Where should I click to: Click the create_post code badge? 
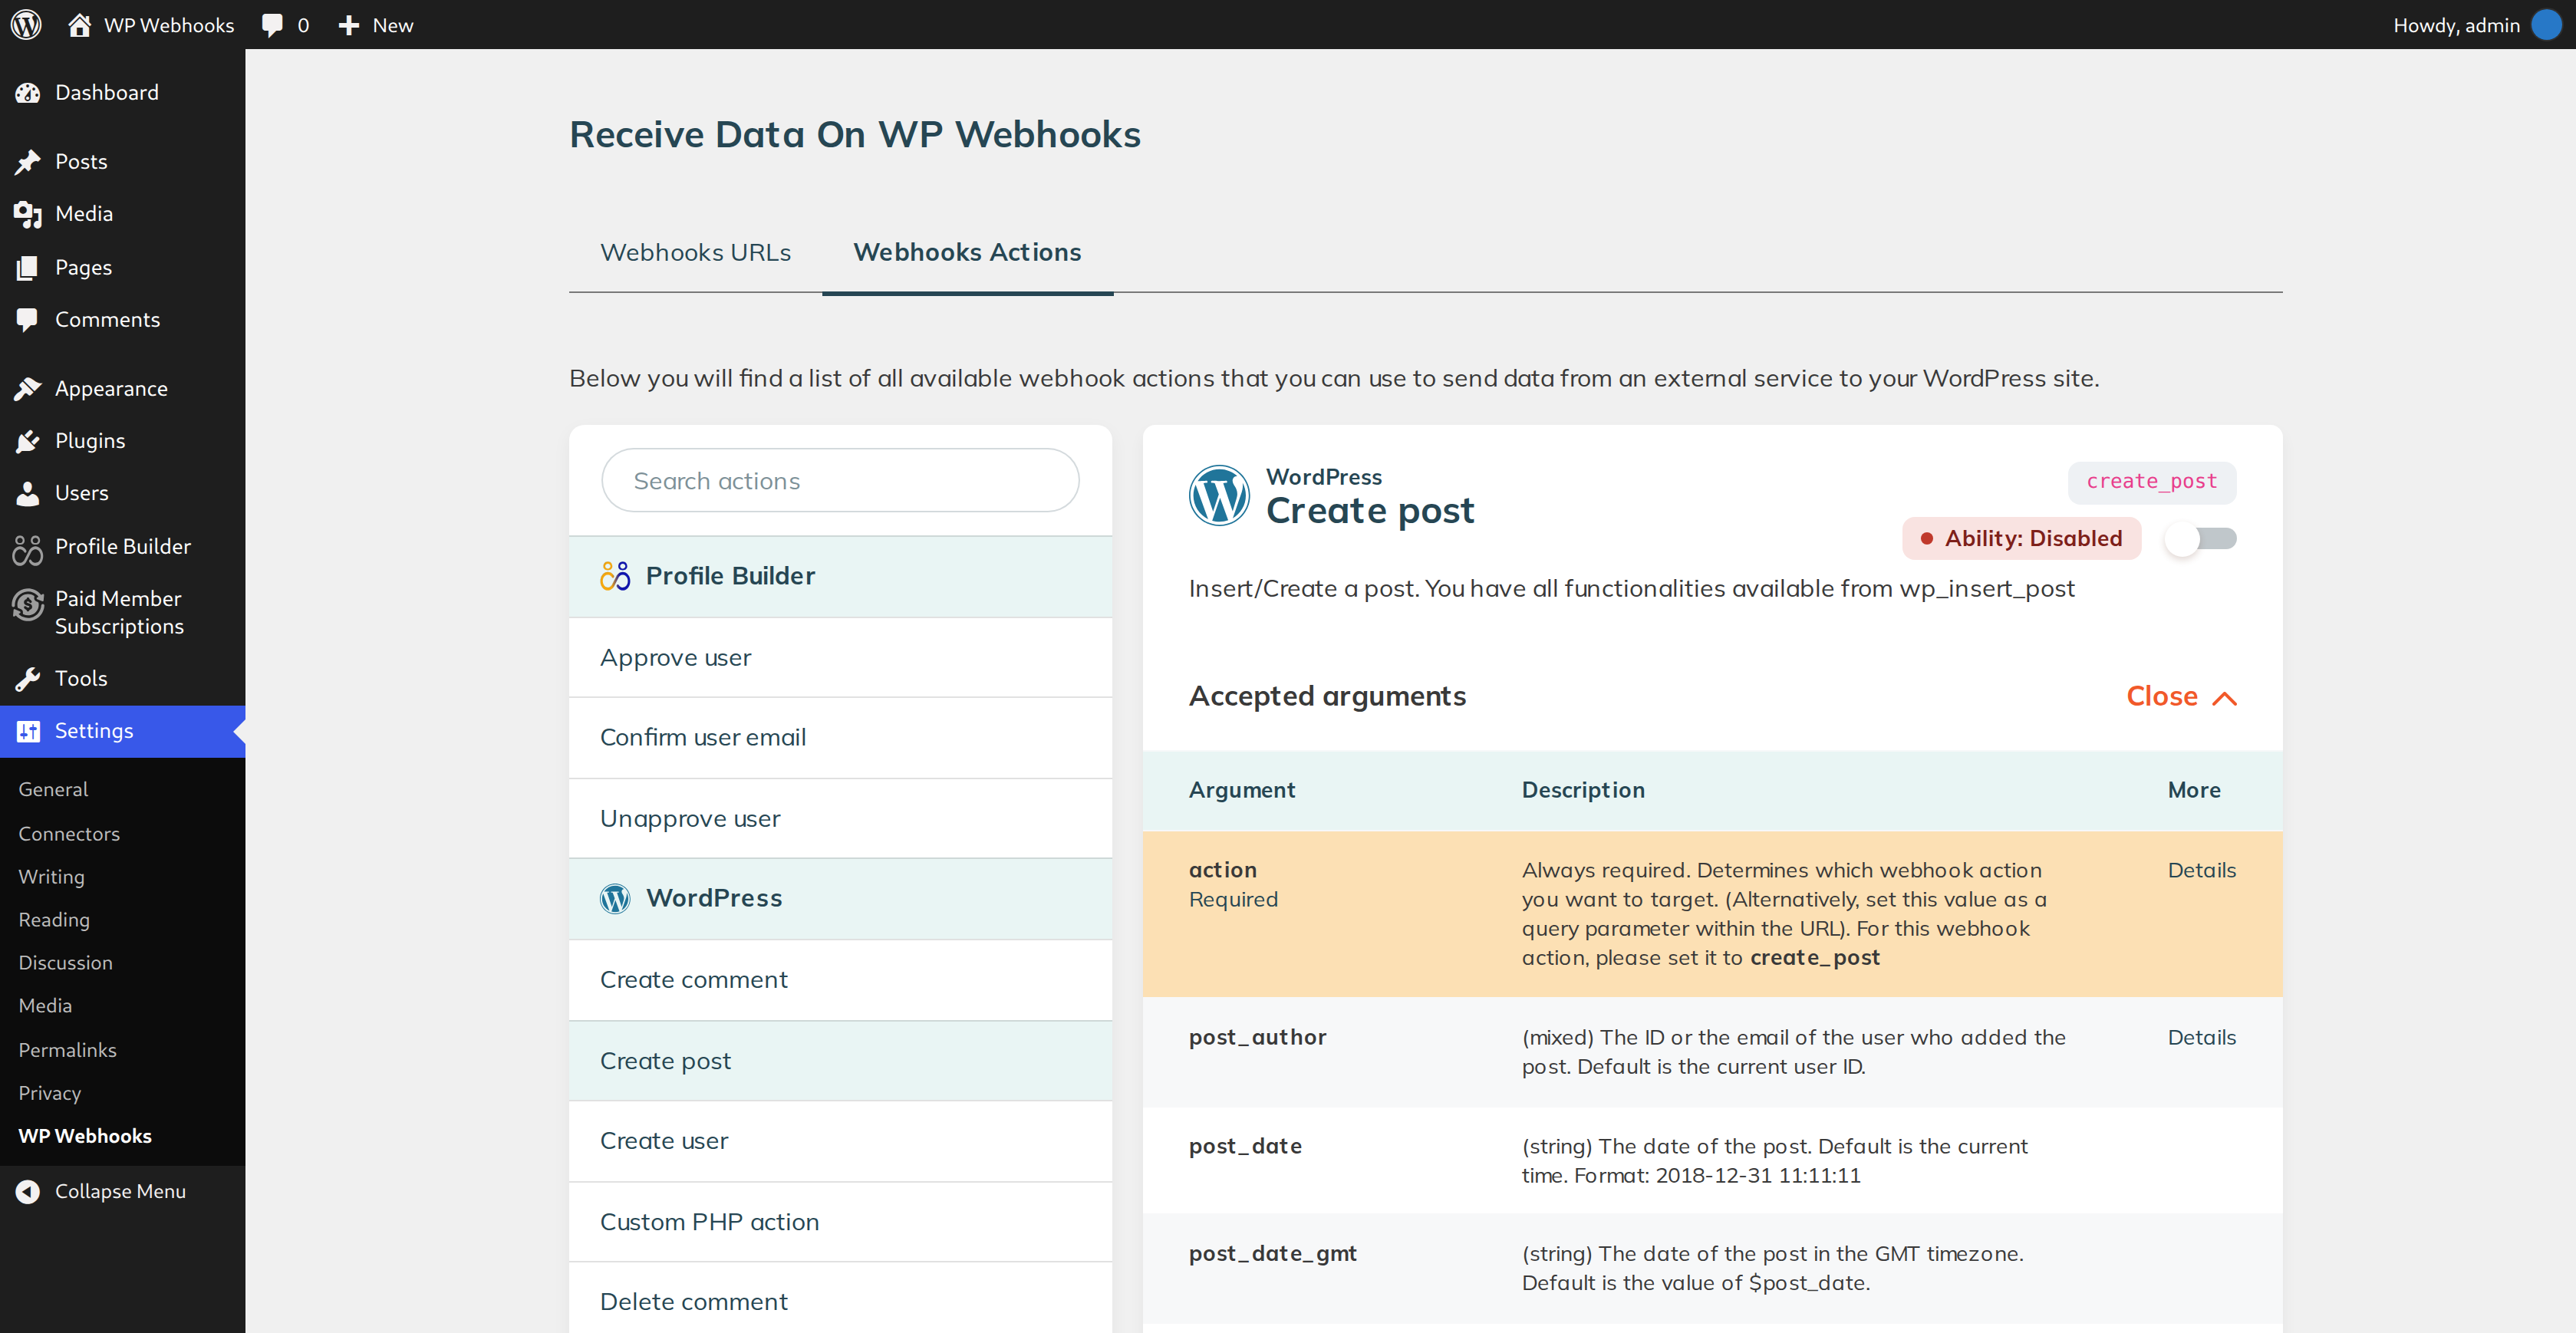click(2151, 482)
